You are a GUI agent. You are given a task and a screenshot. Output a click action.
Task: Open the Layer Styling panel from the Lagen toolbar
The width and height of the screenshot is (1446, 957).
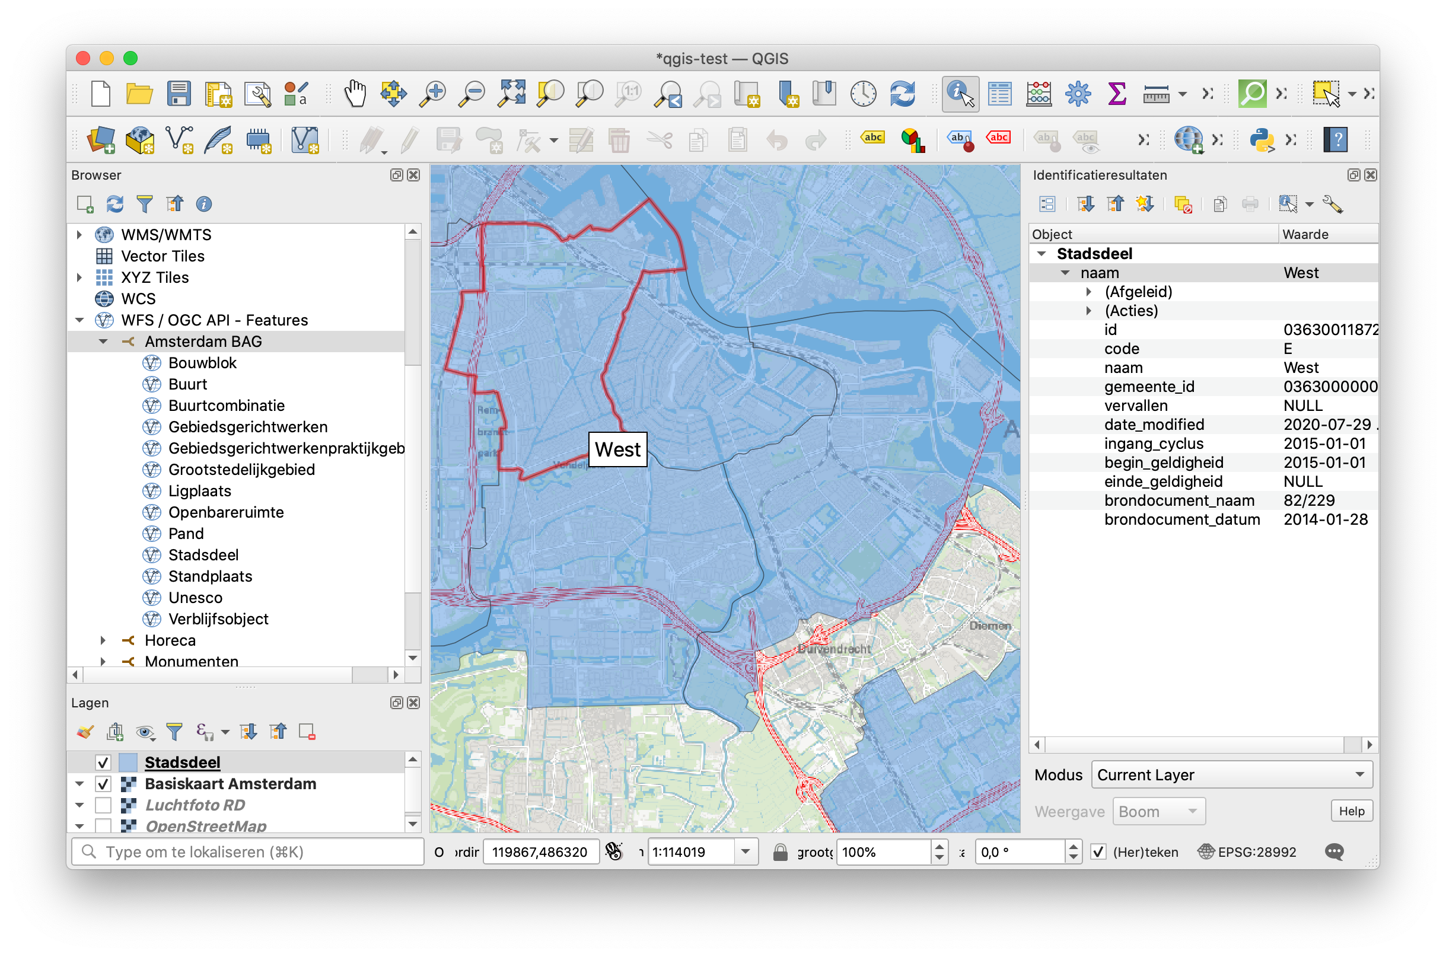click(x=85, y=731)
